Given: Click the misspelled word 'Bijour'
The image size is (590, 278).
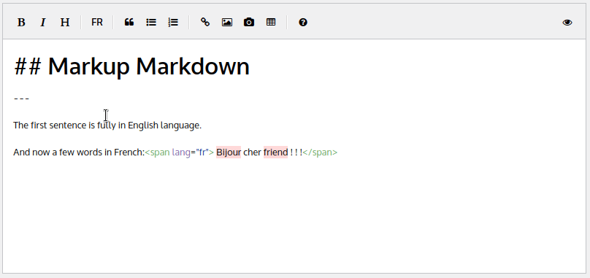Looking at the screenshot, I should pos(229,152).
